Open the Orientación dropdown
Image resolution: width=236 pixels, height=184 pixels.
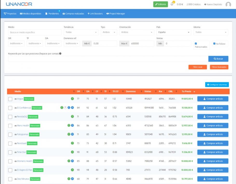(137, 32)
